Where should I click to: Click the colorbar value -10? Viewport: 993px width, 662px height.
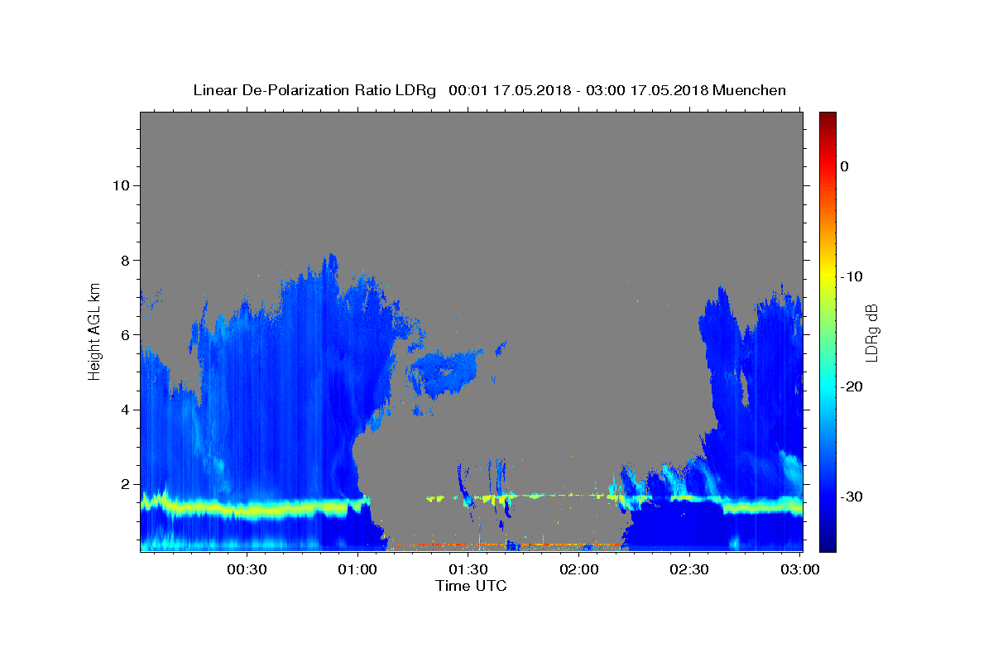tap(851, 276)
